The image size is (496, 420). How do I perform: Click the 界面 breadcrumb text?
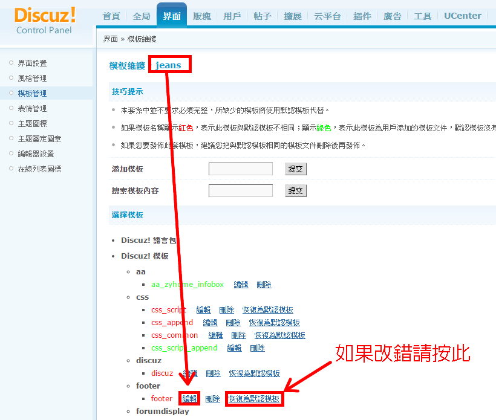111,39
